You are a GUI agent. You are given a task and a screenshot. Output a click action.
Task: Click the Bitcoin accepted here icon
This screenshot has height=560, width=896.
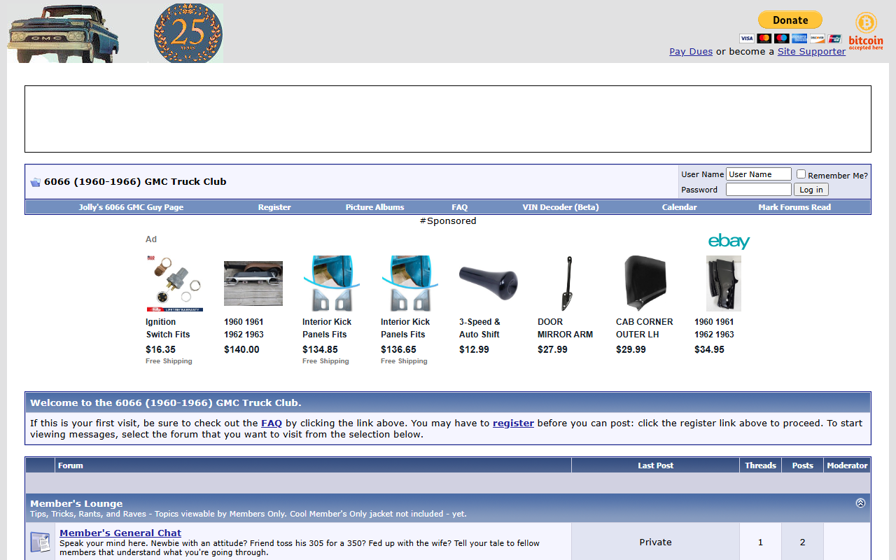pos(866,31)
